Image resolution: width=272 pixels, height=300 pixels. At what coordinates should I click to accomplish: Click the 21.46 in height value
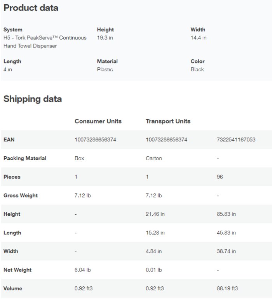click(155, 214)
